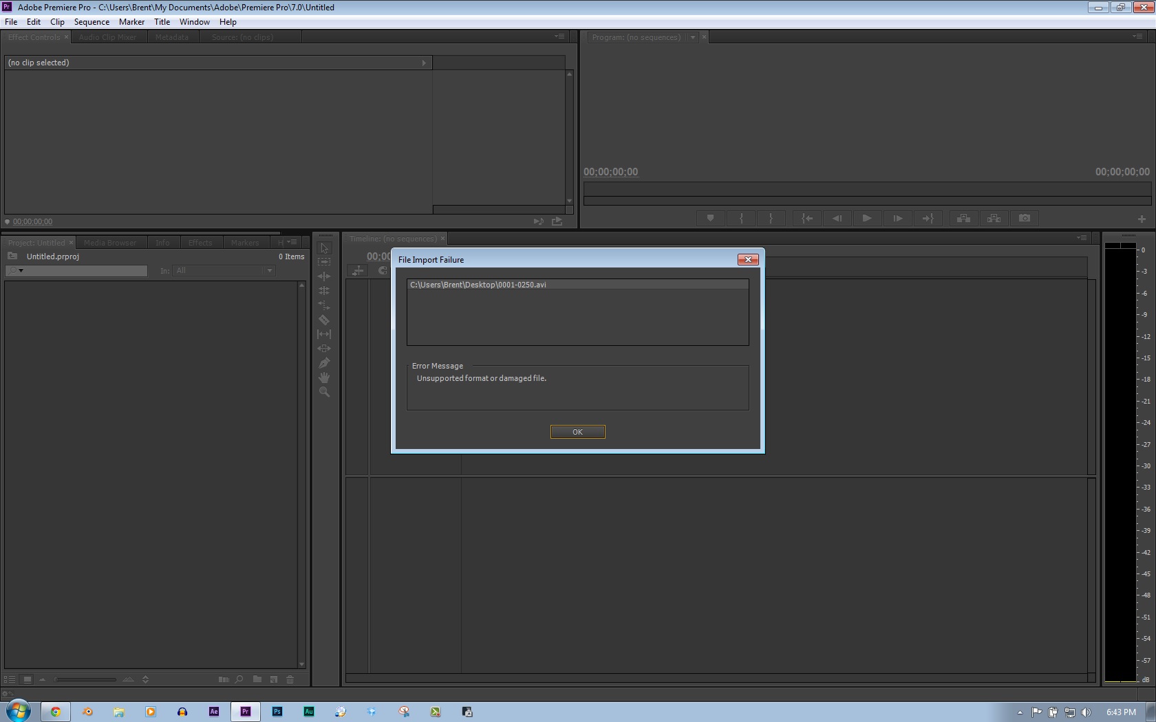Open After Effects from the taskbar
Image resolution: width=1156 pixels, height=722 pixels.
pos(214,712)
